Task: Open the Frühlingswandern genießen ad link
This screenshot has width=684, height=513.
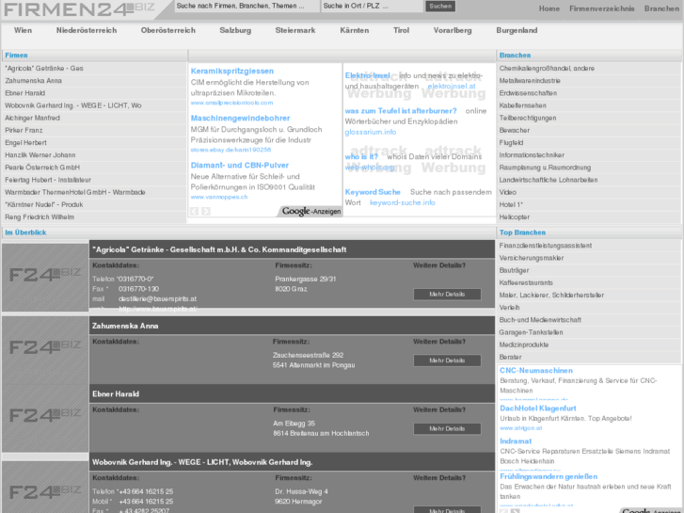Action: point(549,477)
